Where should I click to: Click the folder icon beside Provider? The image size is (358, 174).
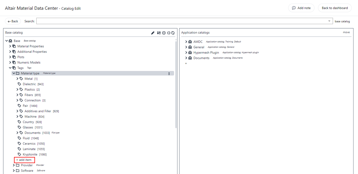click(18, 165)
